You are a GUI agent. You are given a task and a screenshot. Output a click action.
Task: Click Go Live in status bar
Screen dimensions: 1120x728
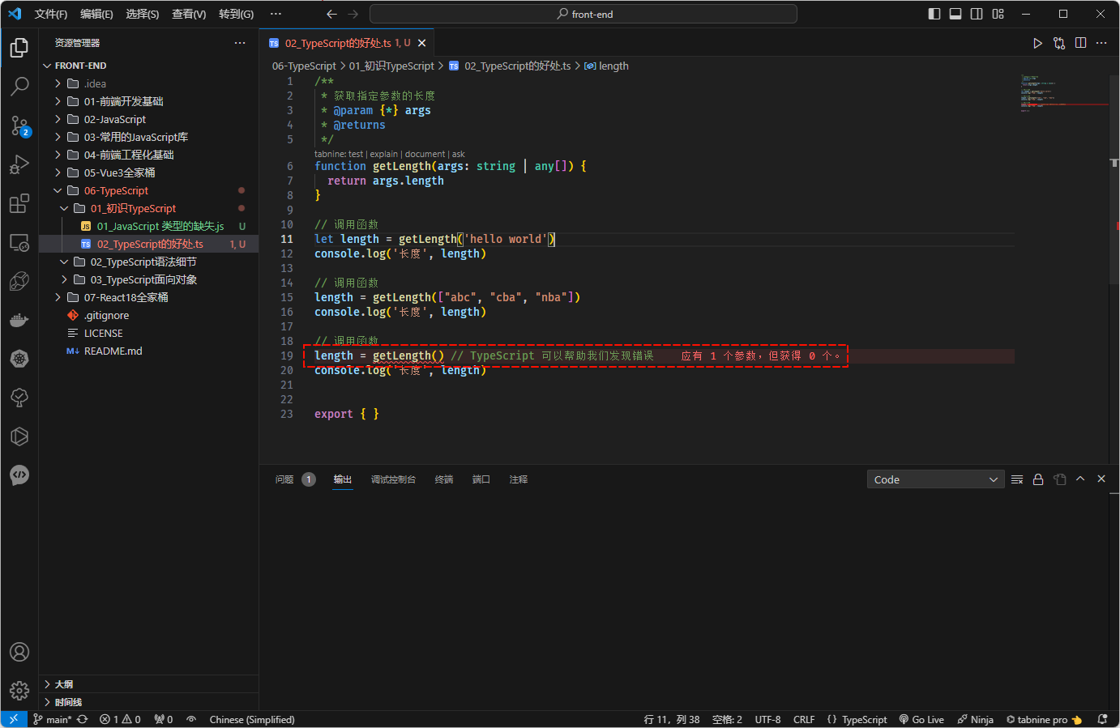point(921,719)
